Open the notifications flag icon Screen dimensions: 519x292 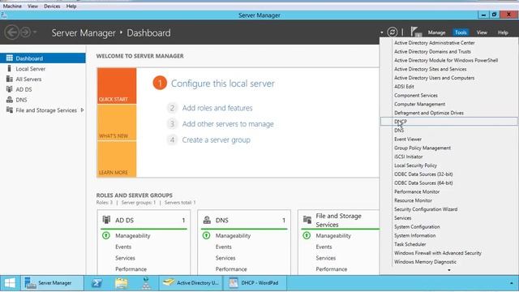click(415, 32)
